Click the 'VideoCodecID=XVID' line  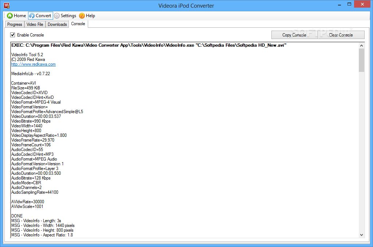(x=29, y=93)
